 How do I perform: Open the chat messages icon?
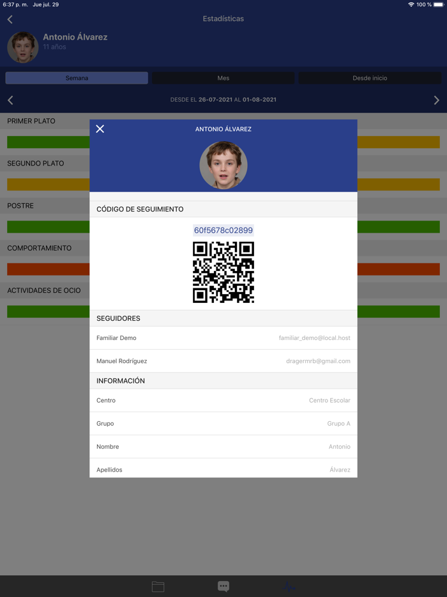(223, 586)
